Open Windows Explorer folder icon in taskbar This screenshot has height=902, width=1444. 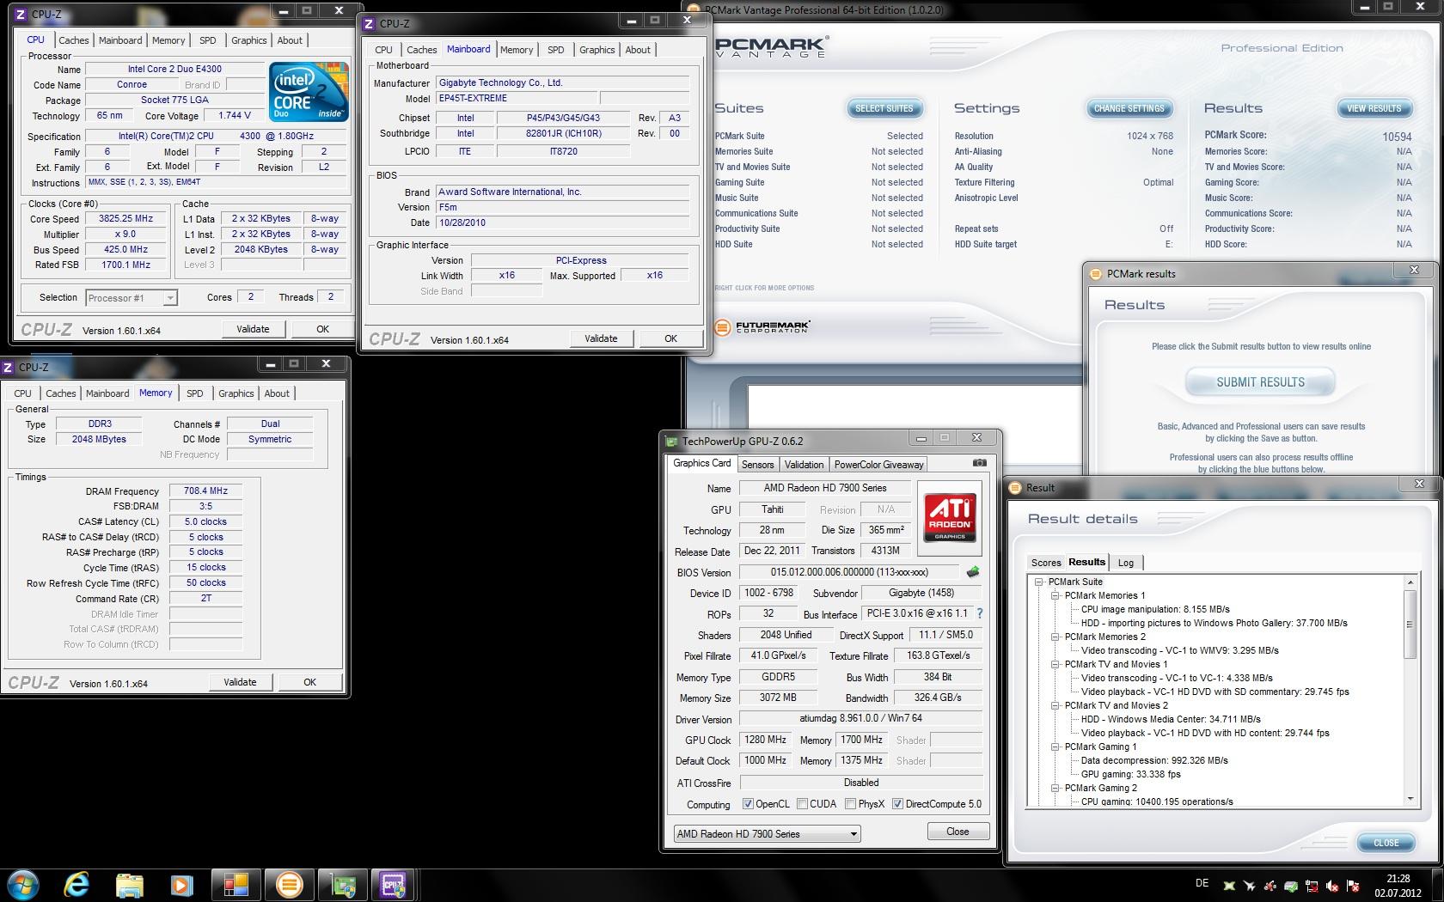(x=129, y=885)
